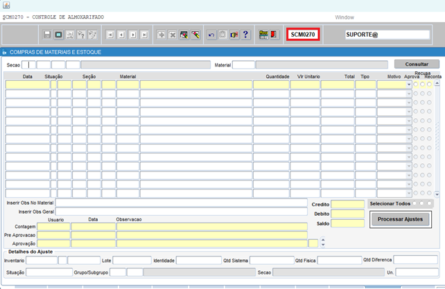This screenshot has width=445, height=289.
Task: Click the first Secao input box
Action: click(x=28, y=65)
